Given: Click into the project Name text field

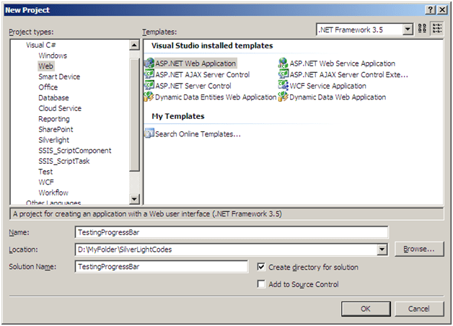Looking at the screenshot, I should (x=231, y=232).
